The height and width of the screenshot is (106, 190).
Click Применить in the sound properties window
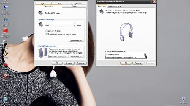tap(81, 63)
